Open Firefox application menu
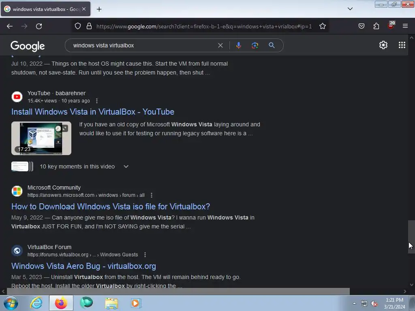Image resolution: width=415 pixels, height=311 pixels. click(x=405, y=26)
